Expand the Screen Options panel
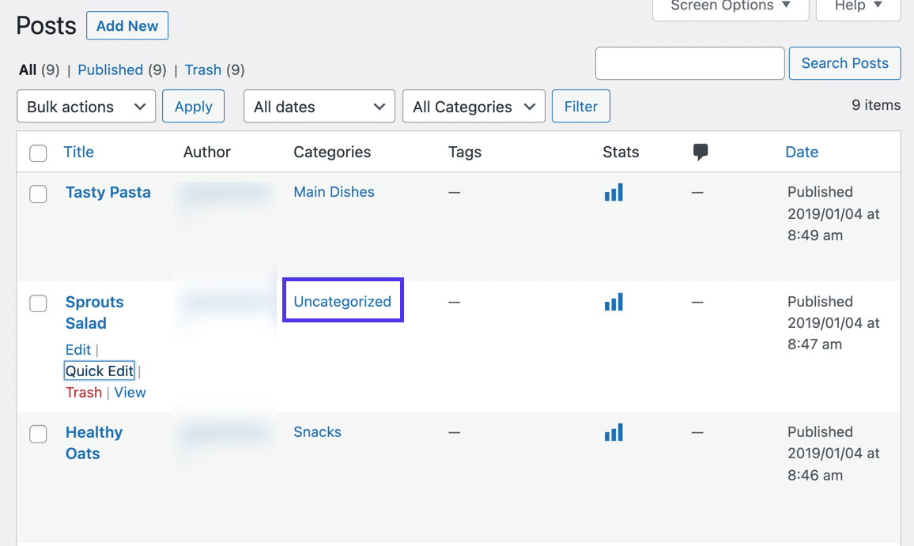Image resolution: width=914 pixels, height=546 pixels. [x=729, y=6]
